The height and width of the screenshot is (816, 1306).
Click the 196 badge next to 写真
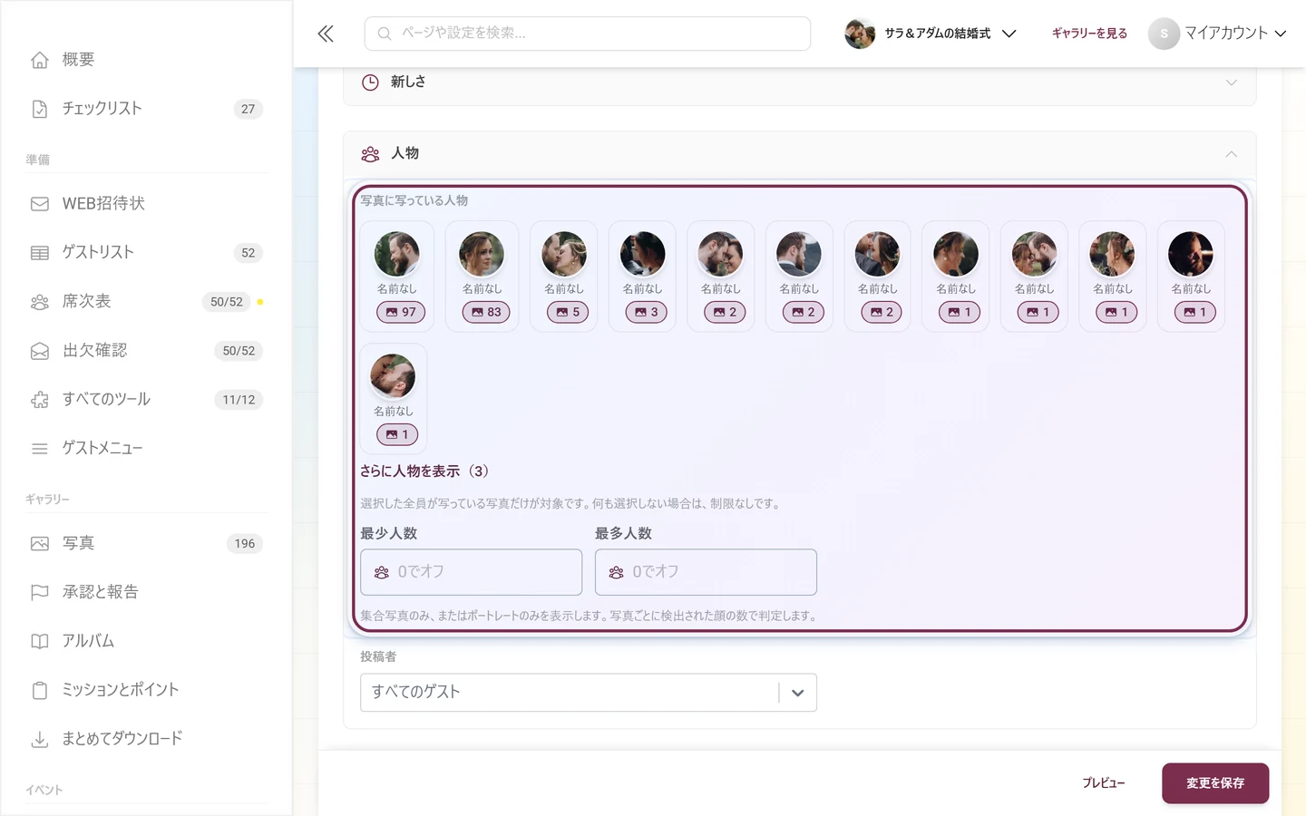click(x=245, y=544)
